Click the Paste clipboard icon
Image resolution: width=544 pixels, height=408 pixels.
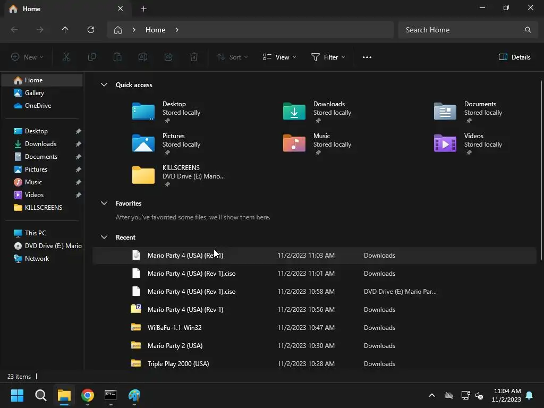pyautogui.click(x=117, y=57)
